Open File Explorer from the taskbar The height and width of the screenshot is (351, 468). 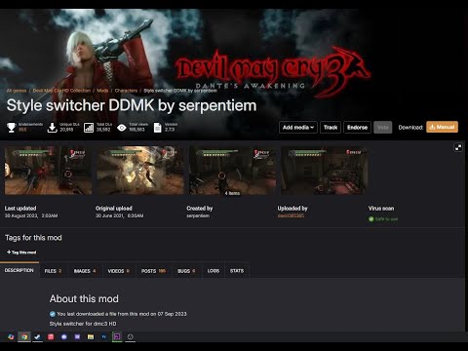[x=91, y=336]
